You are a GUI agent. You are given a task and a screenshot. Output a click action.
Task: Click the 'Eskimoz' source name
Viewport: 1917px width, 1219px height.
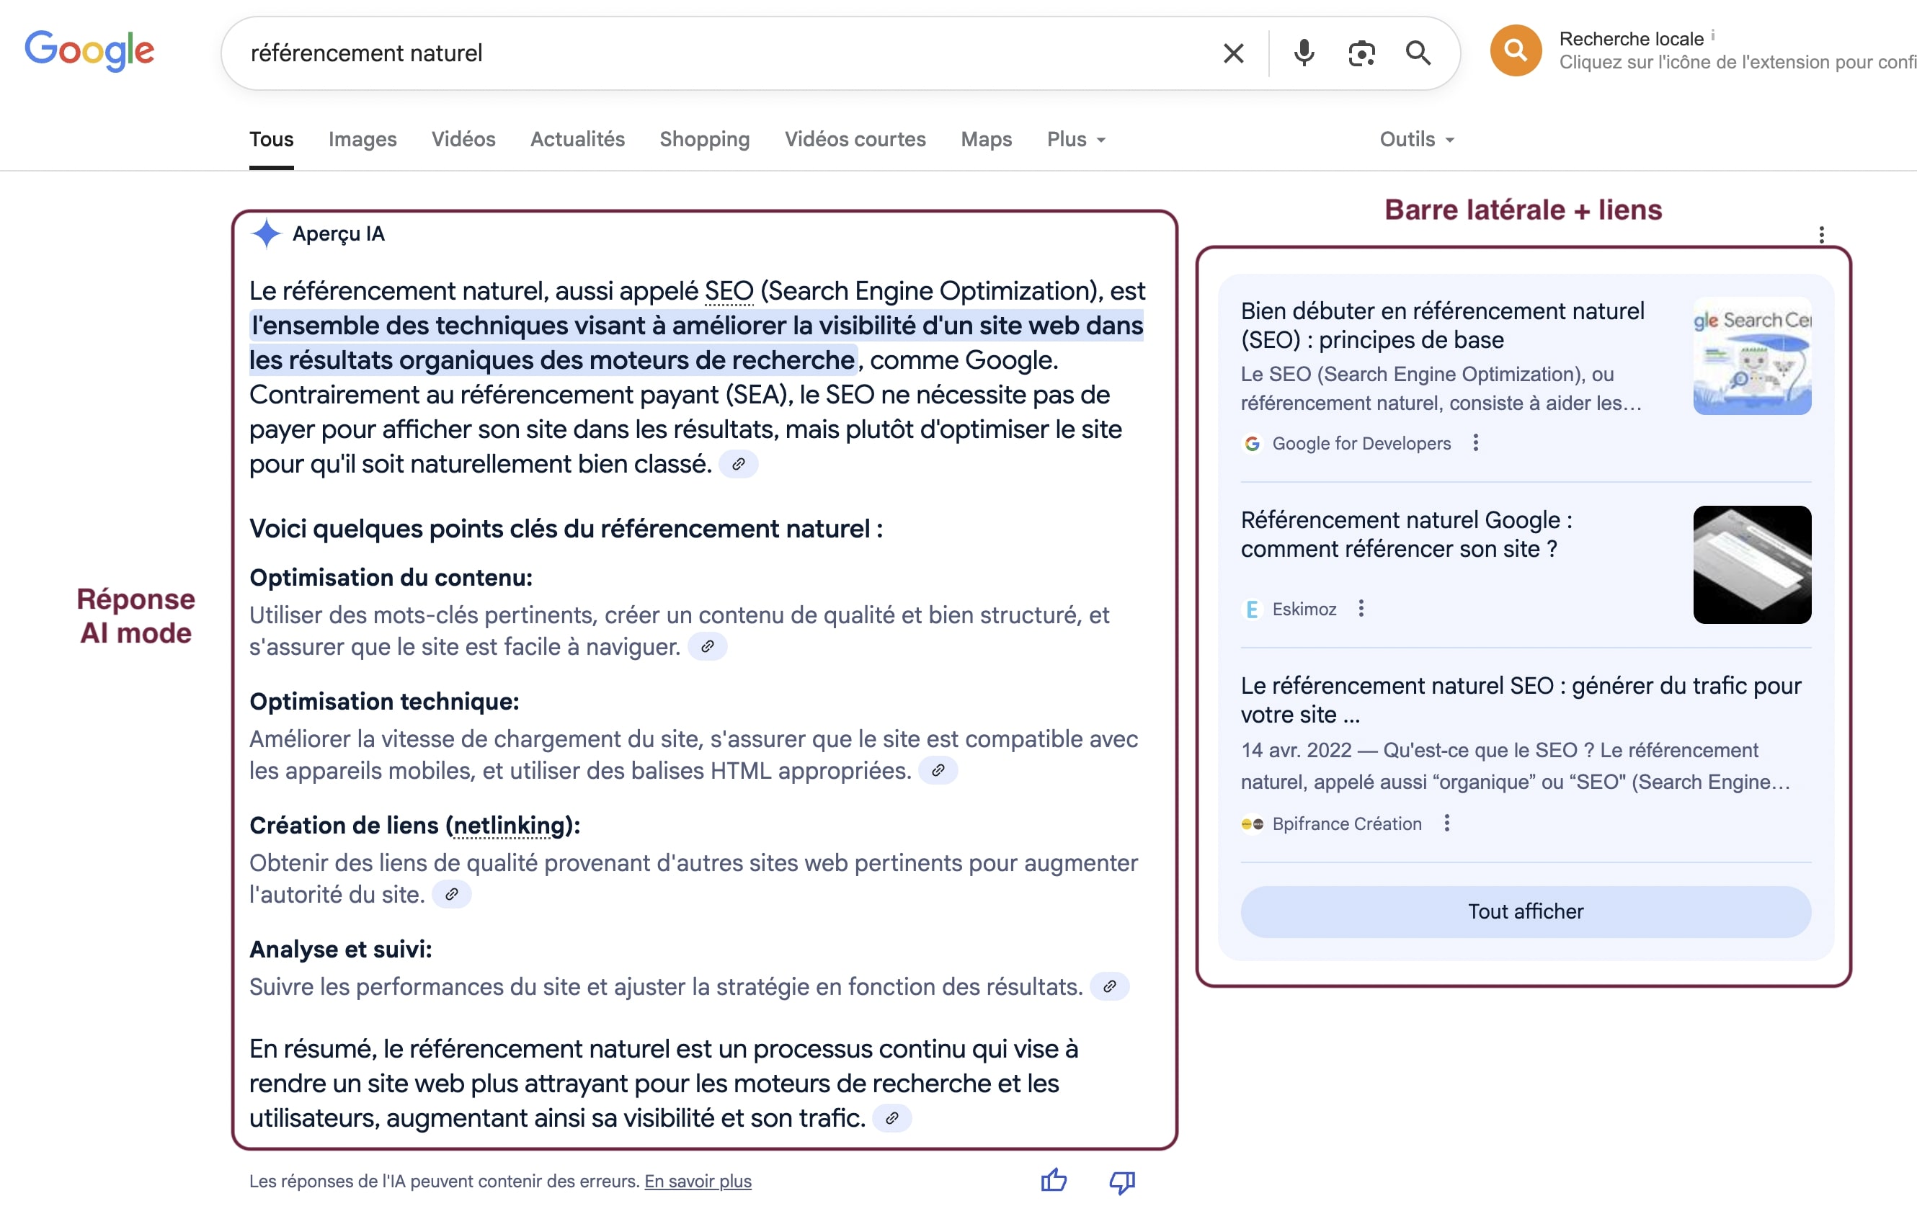tap(1304, 609)
